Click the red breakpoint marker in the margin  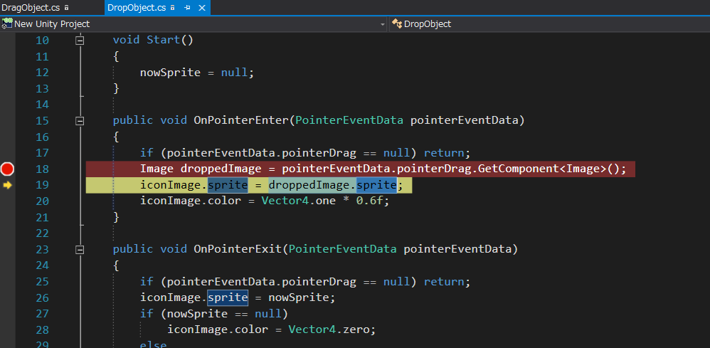(7, 169)
